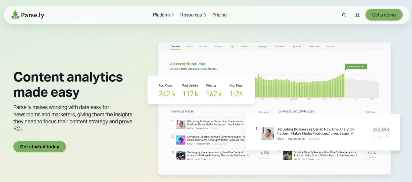This screenshot has height=182, width=412.
Task: Open the Segments tab
Action: point(296,46)
